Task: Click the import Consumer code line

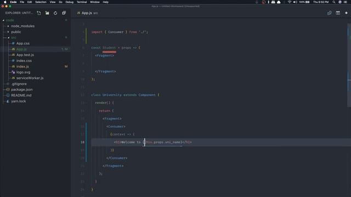Action: (120, 32)
